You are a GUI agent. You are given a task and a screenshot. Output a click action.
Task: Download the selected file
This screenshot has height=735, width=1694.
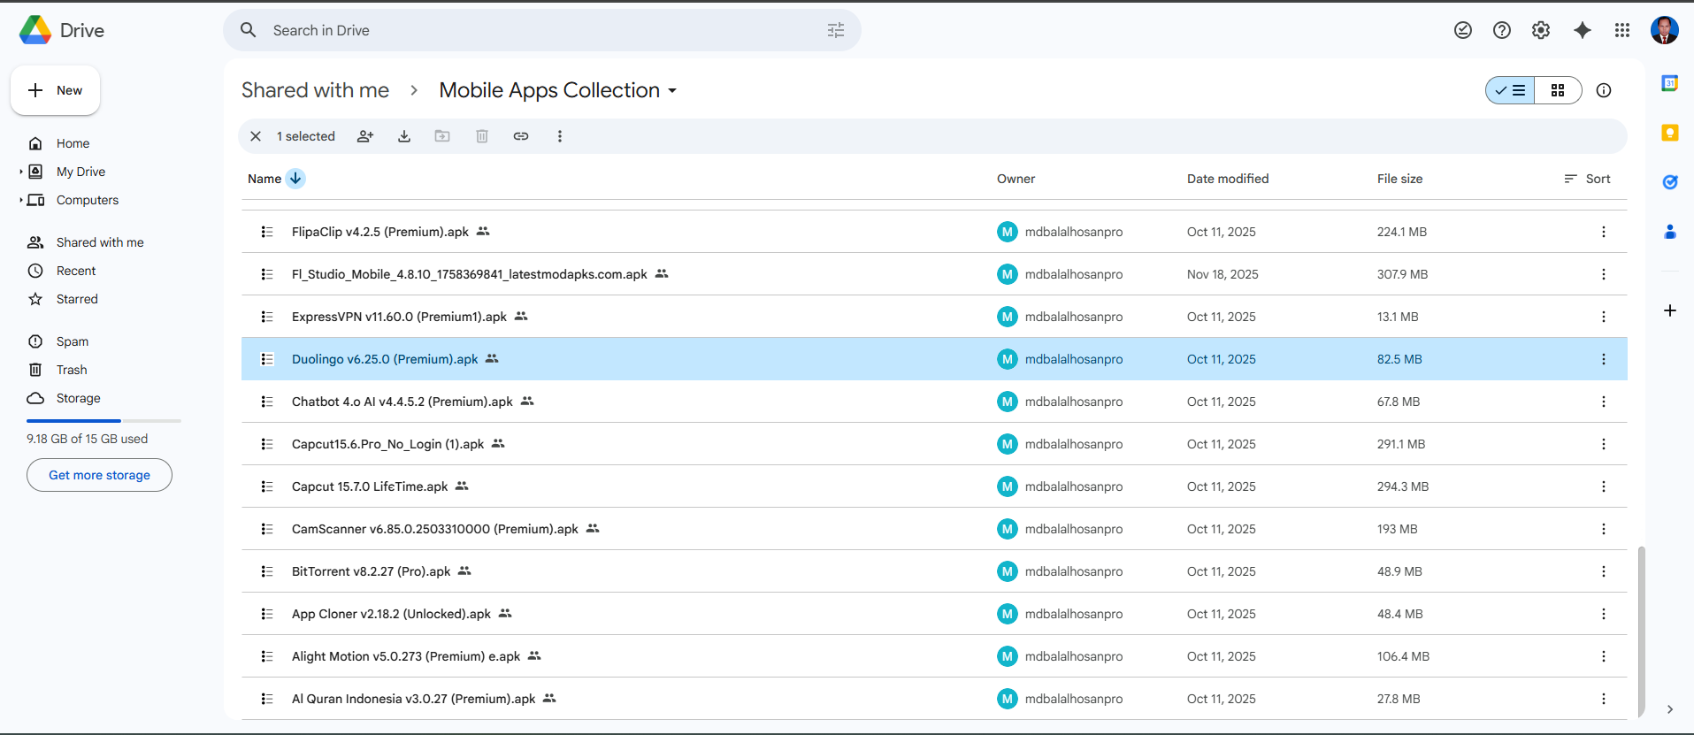(404, 136)
